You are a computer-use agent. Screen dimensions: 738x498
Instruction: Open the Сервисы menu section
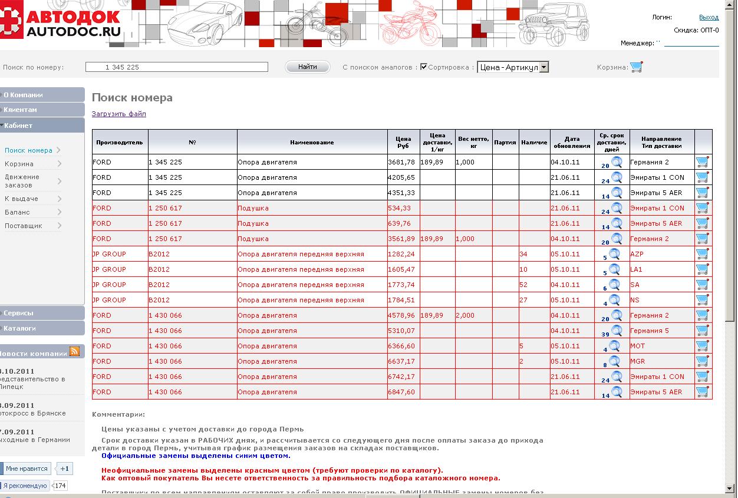click(42, 313)
